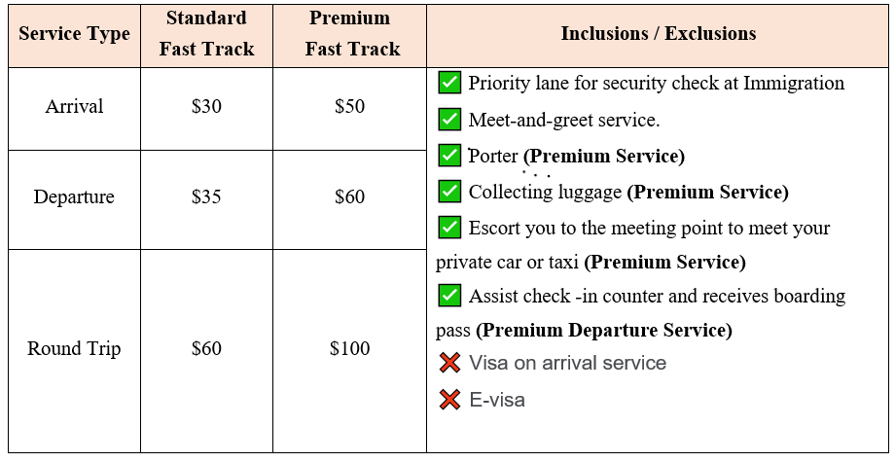Click the green checkmark beside Escort you

click(449, 228)
